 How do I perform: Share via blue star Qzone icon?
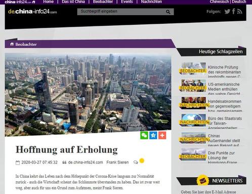pos(153,135)
